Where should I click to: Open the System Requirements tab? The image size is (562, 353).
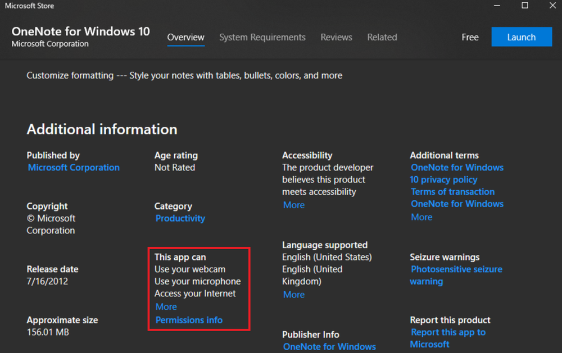click(262, 37)
